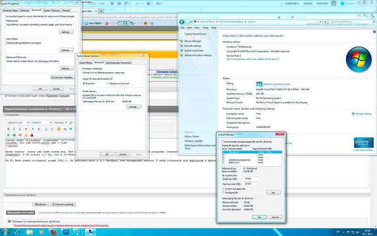Click the Underline icon in the forum editor
The width and height of the screenshot is (377, 236).
click(x=20, y=129)
